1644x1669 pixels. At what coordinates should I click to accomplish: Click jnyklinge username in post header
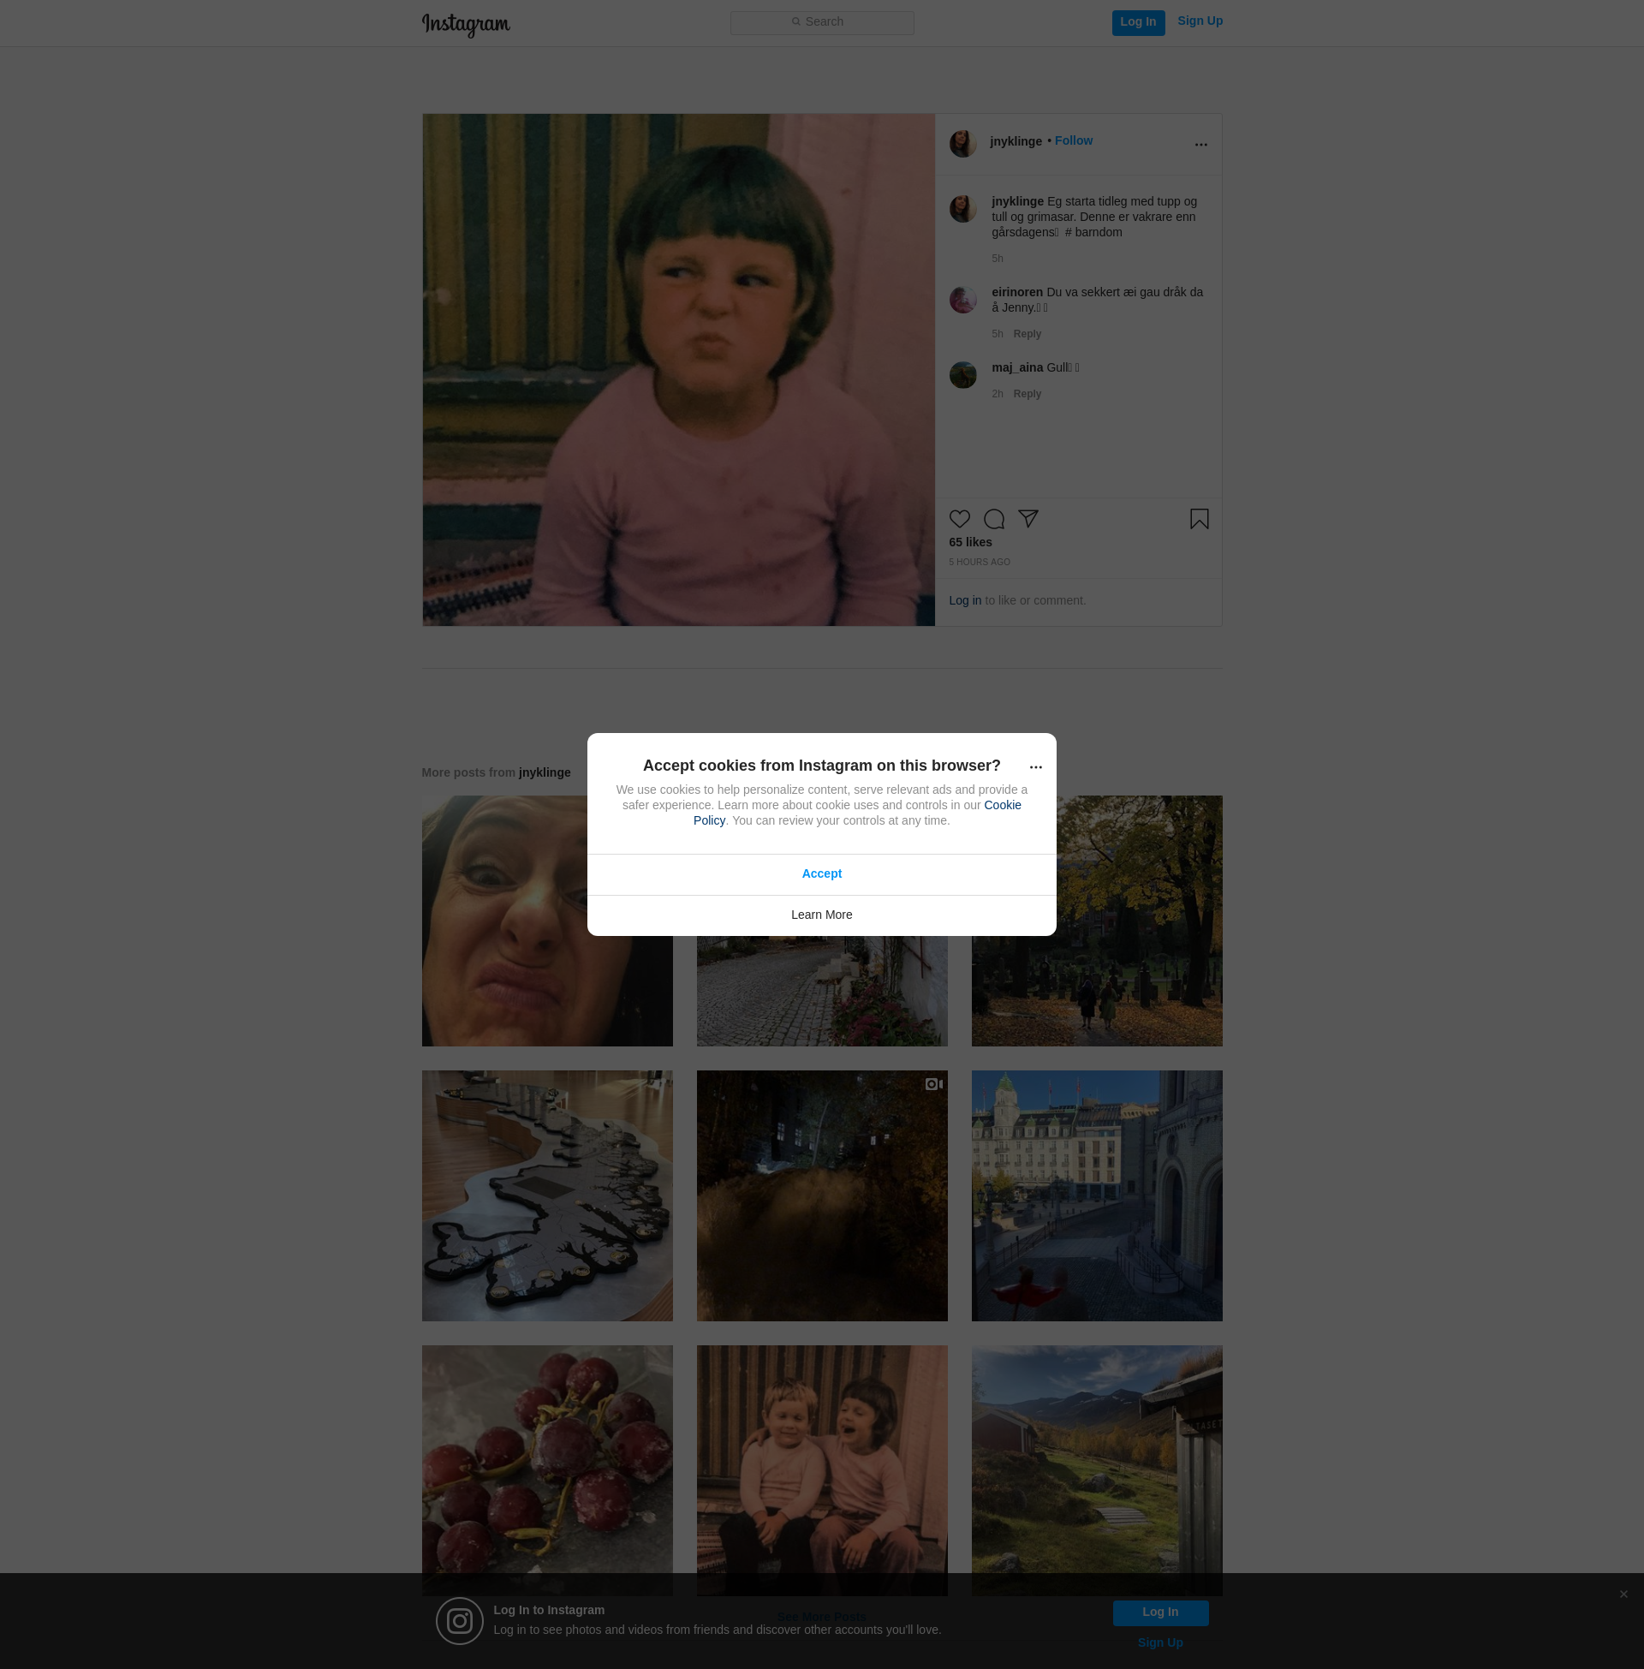tap(1016, 141)
